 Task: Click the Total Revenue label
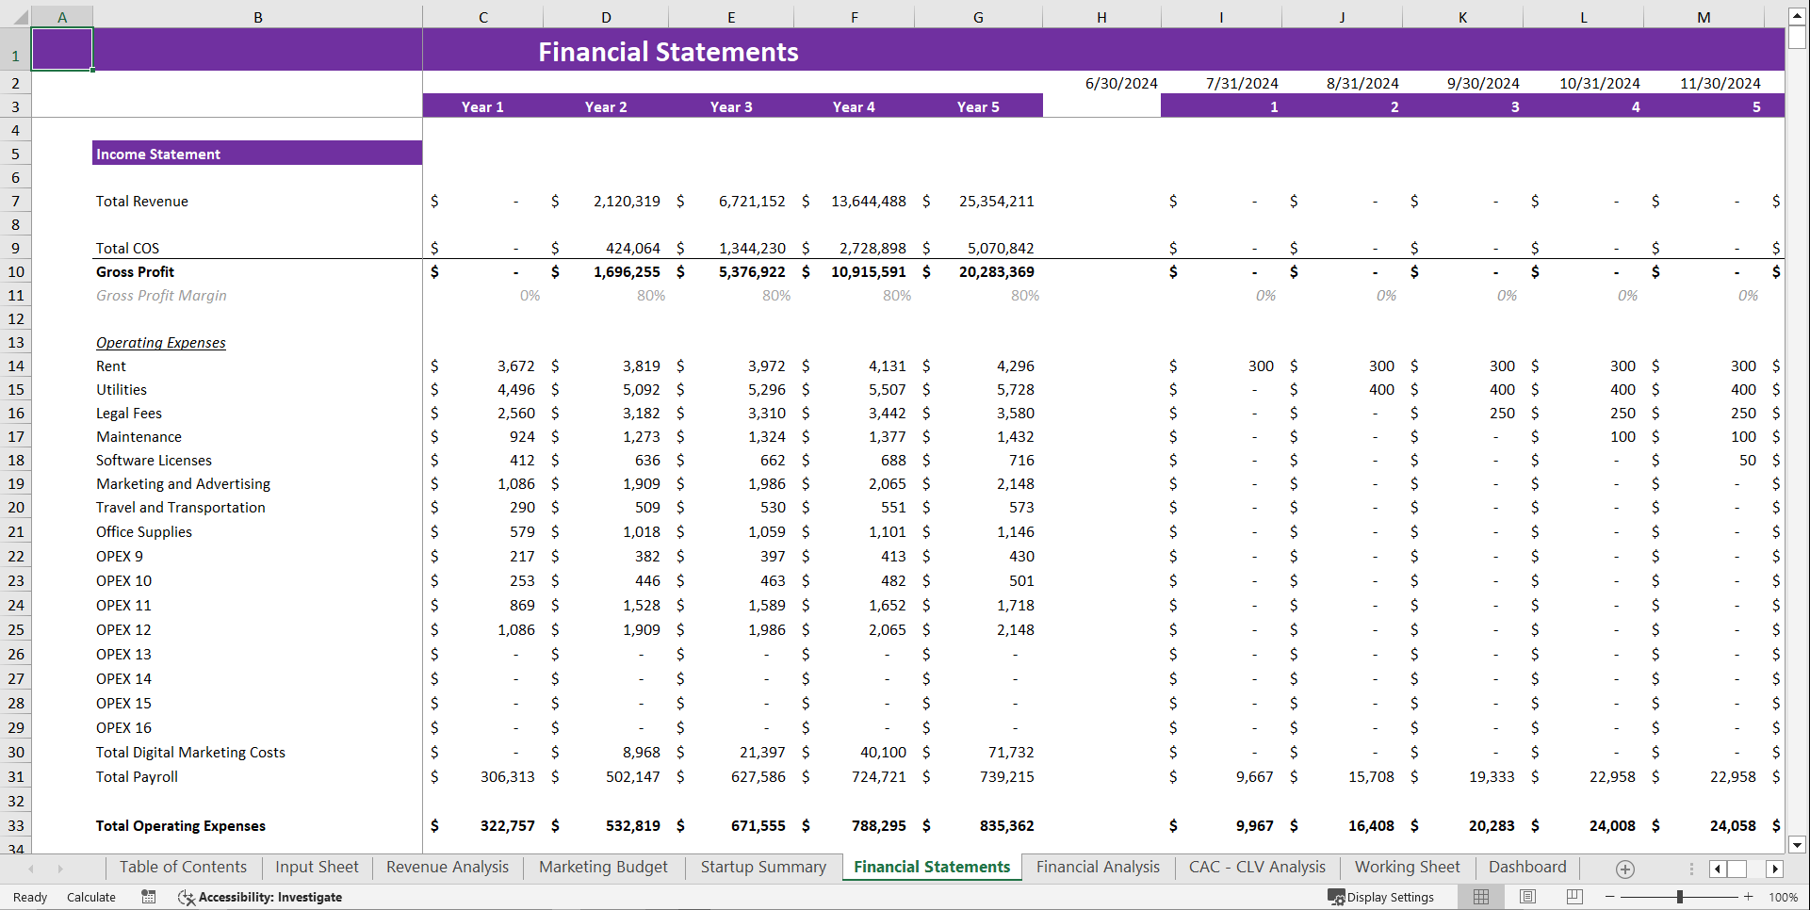click(x=141, y=201)
